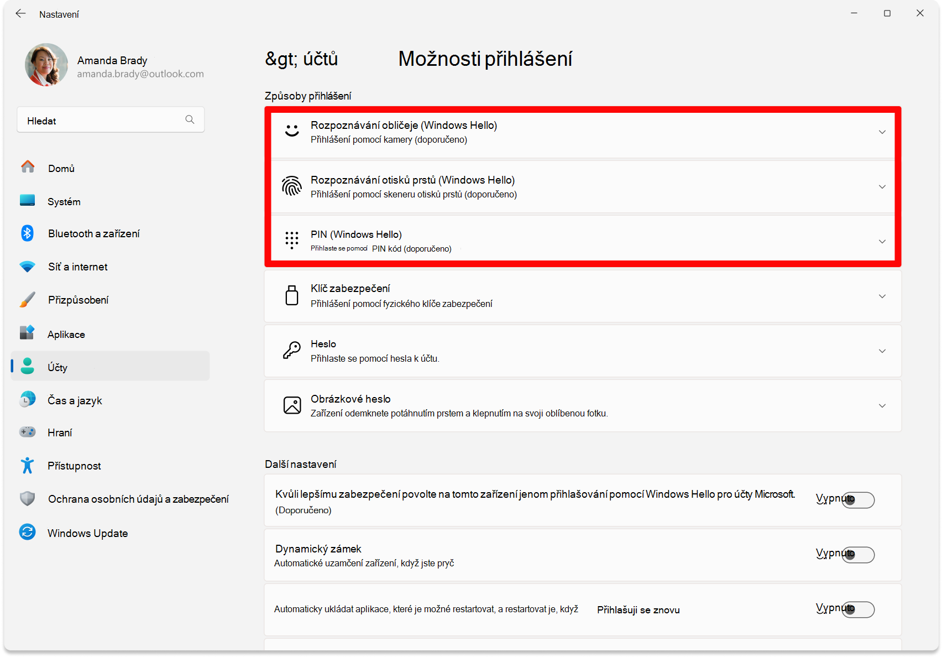Click the Obrázkové heslo picture icon
The height and width of the screenshot is (657, 942).
[292, 405]
